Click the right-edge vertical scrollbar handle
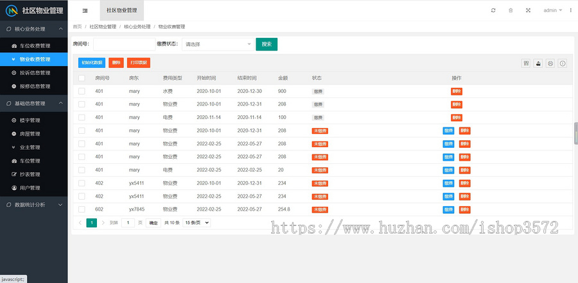This screenshot has width=578, height=283. (576, 134)
